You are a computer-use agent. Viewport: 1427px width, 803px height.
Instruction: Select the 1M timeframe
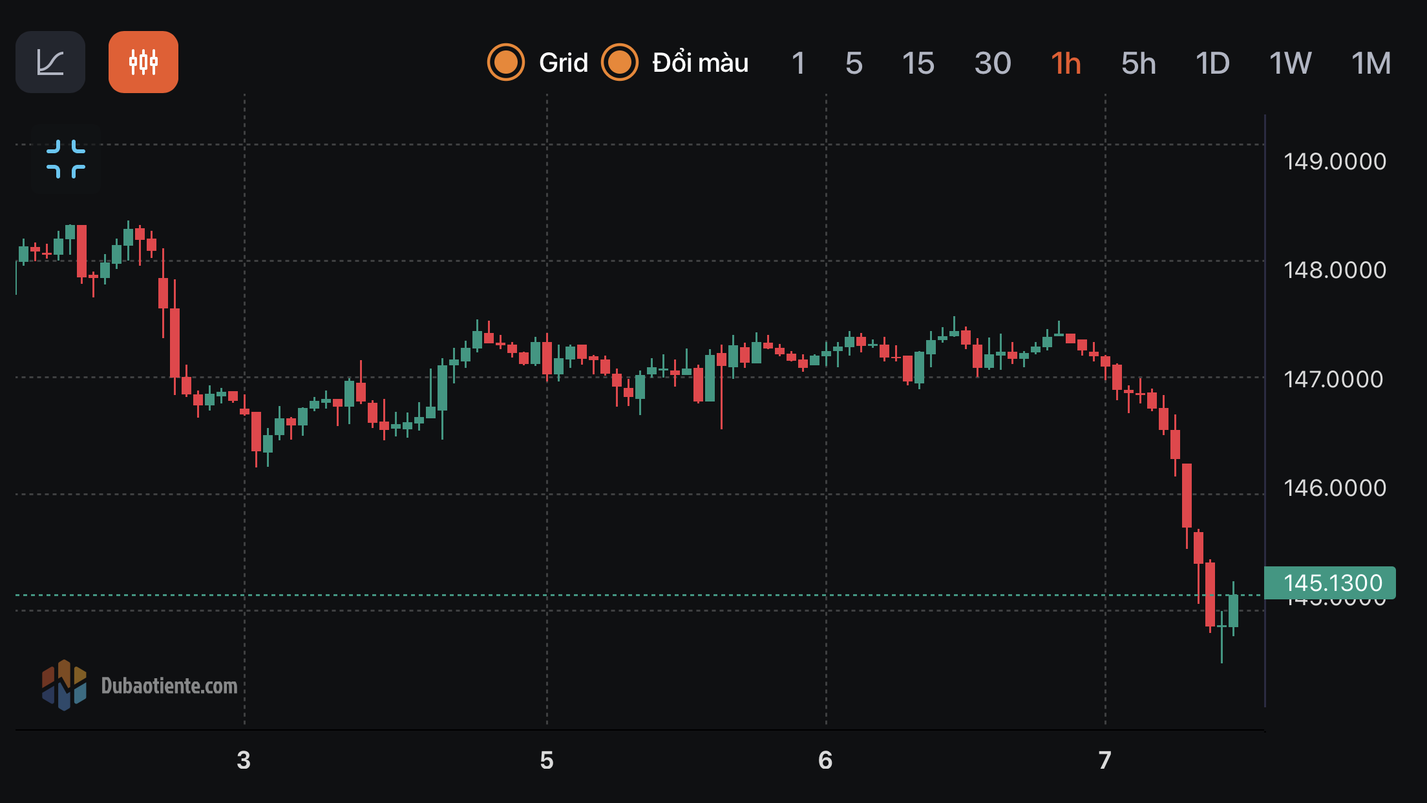tap(1371, 63)
